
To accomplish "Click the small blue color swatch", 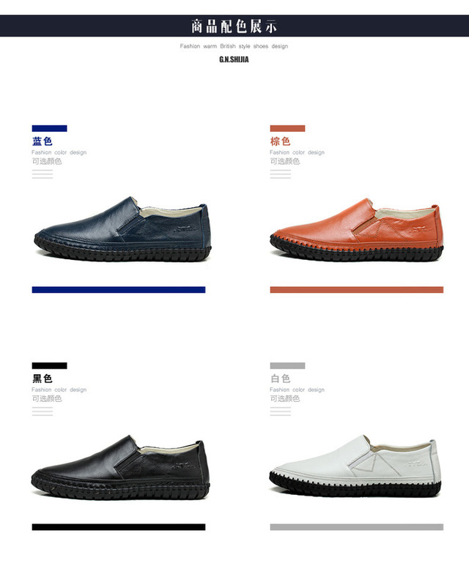I will coord(49,129).
